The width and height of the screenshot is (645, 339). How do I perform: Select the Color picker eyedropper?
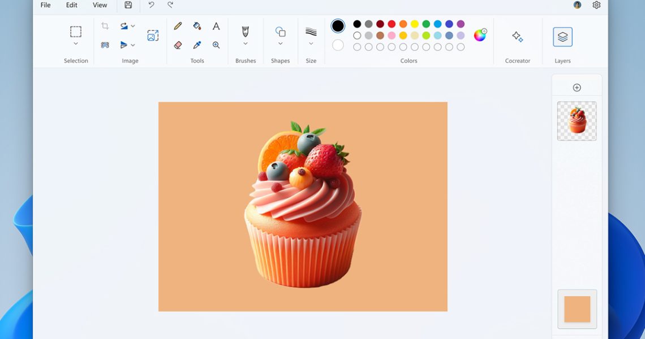pyautogui.click(x=197, y=45)
